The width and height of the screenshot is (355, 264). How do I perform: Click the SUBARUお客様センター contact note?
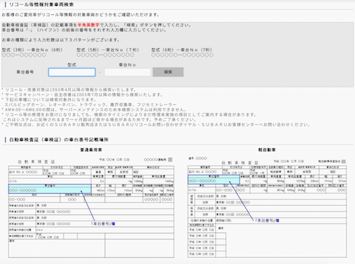(156, 124)
